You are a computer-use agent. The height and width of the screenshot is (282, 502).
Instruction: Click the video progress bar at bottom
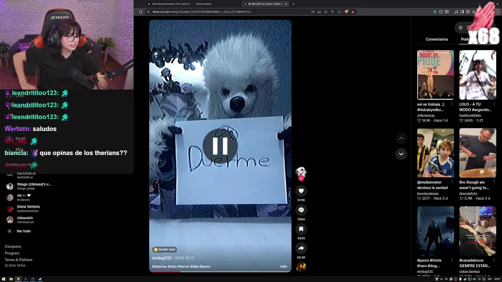point(220,271)
